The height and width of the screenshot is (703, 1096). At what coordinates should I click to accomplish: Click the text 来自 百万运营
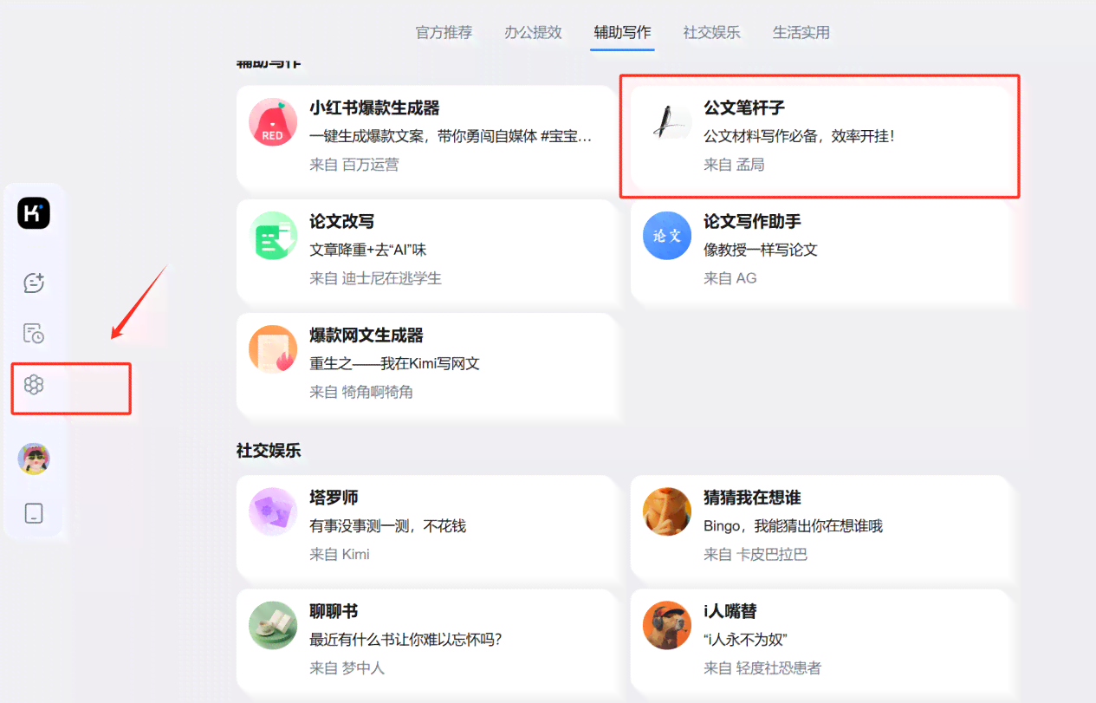click(x=354, y=164)
